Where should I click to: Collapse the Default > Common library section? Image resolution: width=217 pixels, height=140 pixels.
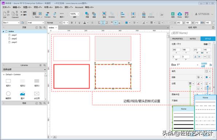coord(4,74)
